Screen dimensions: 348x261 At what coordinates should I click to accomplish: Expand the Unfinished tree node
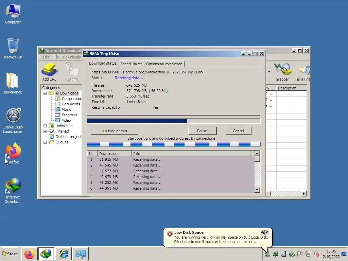[x=45, y=126]
